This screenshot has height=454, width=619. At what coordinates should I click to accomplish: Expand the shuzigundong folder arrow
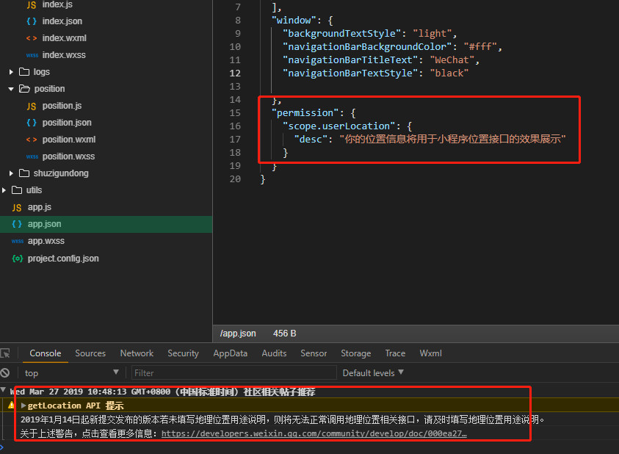pyautogui.click(x=11, y=173)
